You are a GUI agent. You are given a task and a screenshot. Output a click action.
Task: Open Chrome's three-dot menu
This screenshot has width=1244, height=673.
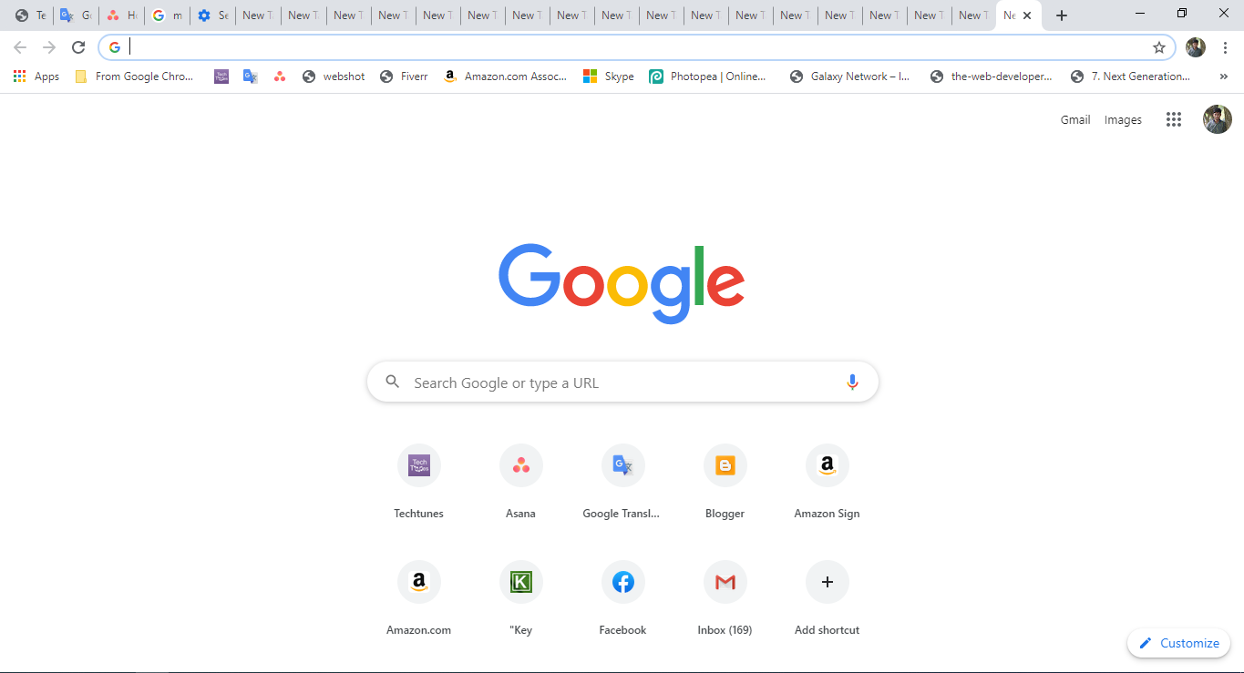[1226, 47]
